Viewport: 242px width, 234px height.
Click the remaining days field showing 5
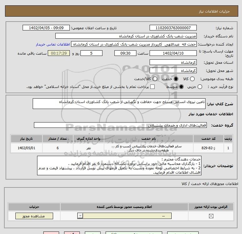coord(91,53)
